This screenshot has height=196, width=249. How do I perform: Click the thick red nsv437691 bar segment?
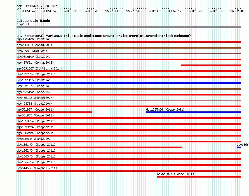(211, 65)
